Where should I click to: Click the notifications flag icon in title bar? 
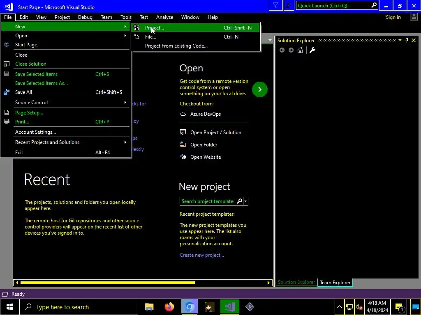pos(276,6)
